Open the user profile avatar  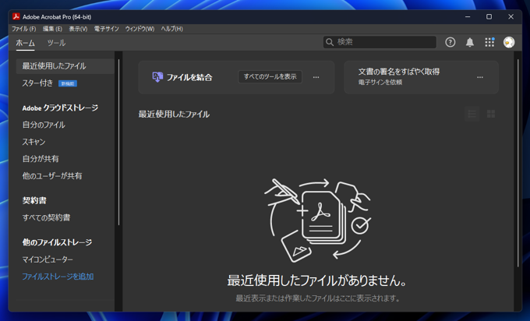point(509,42)
